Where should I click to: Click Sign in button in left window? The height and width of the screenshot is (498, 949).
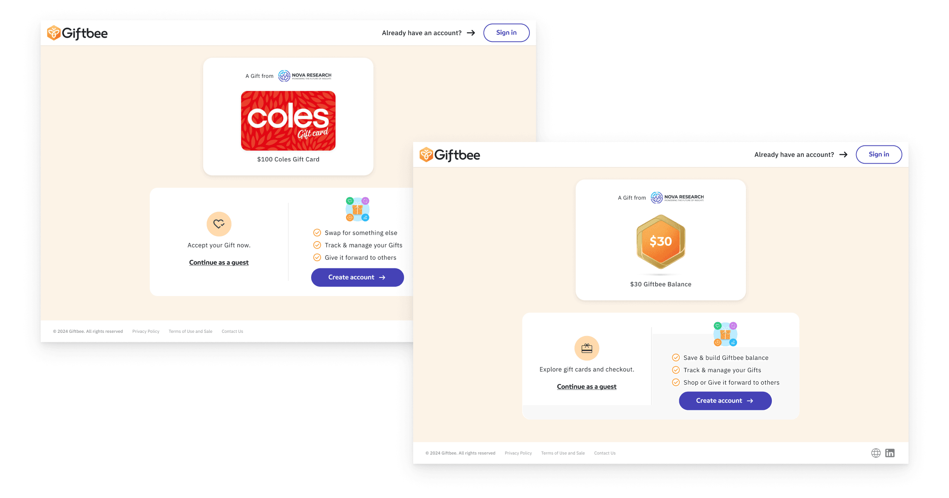pos(507,33)
